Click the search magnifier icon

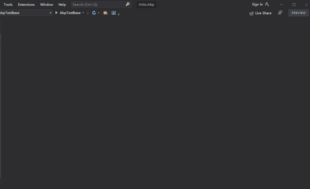tap(127, 4)
